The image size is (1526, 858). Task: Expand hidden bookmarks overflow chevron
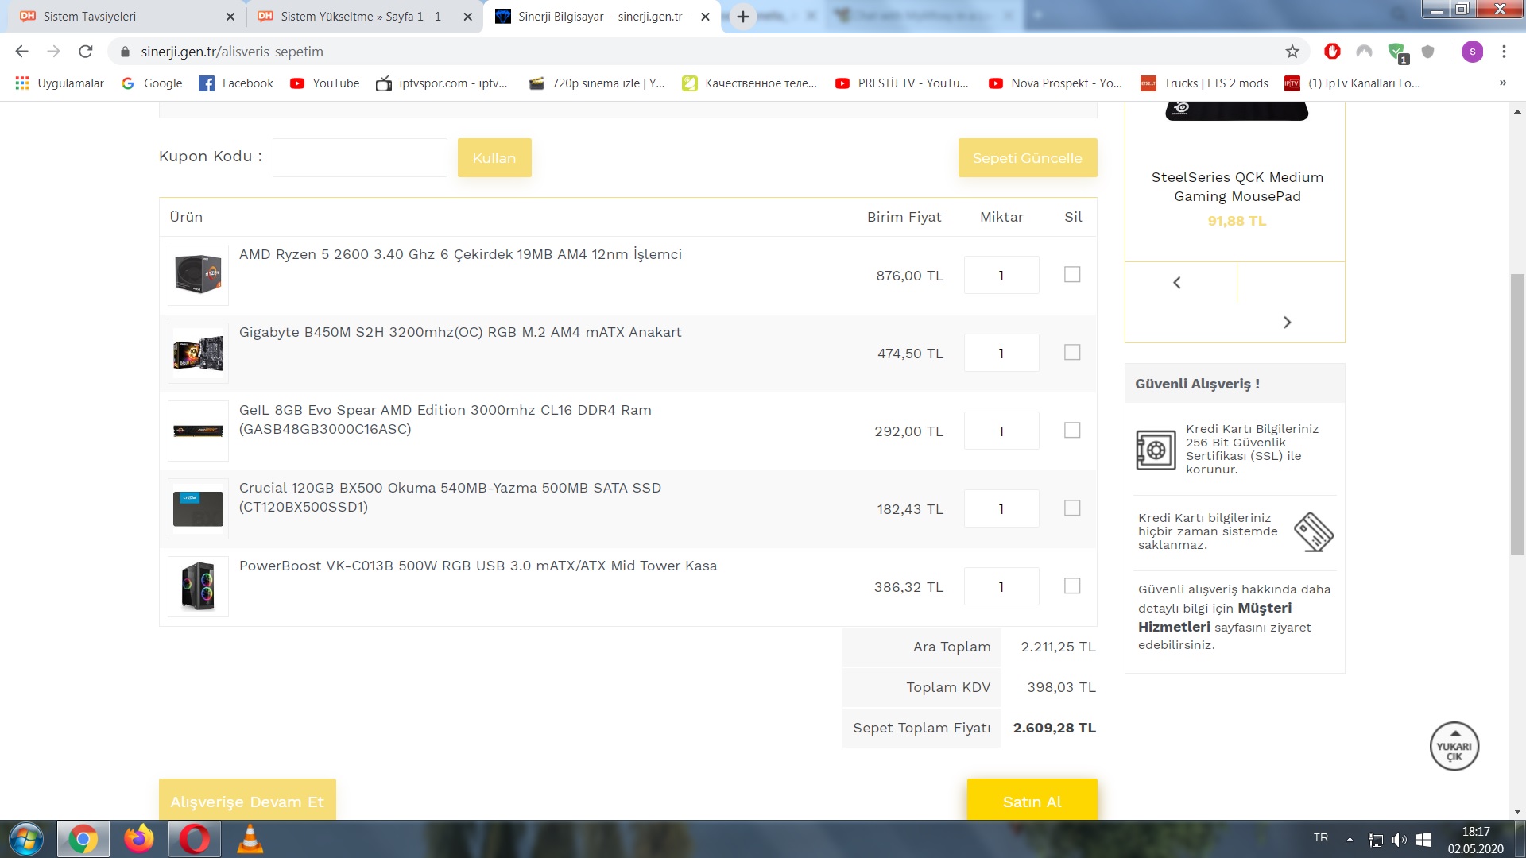pos(1502,83)
